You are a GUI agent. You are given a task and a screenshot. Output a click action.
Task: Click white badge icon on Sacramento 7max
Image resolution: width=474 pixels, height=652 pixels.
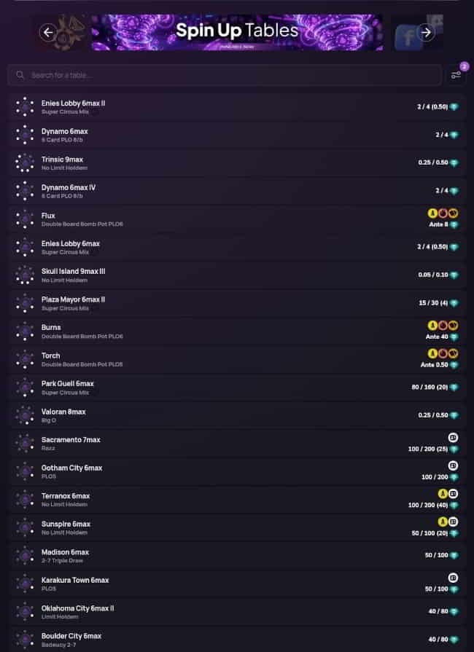pyautogui.click(x=453, y=437)
